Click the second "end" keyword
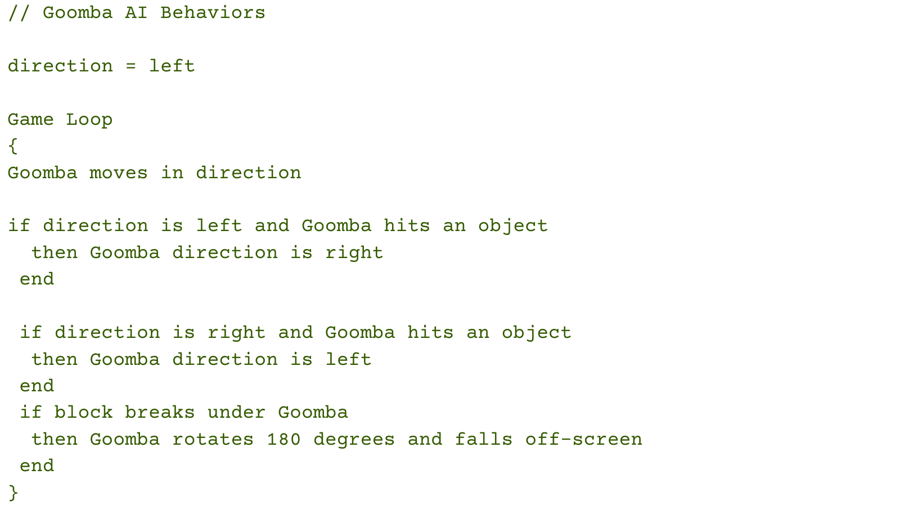The height and width of the screenshot is (506, 900). (37, 386)
